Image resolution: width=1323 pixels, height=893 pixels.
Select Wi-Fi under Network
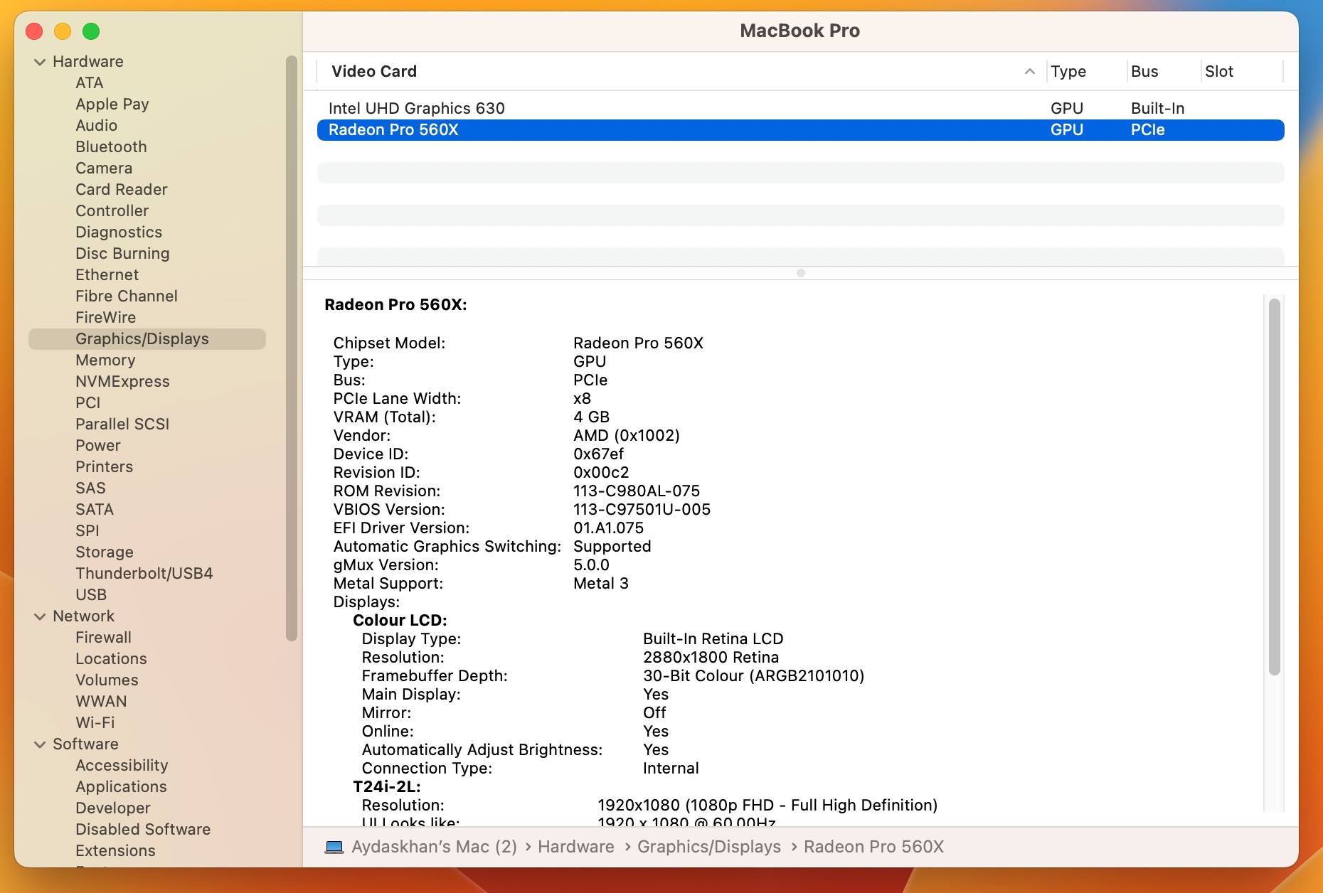[x=95, y=722]
